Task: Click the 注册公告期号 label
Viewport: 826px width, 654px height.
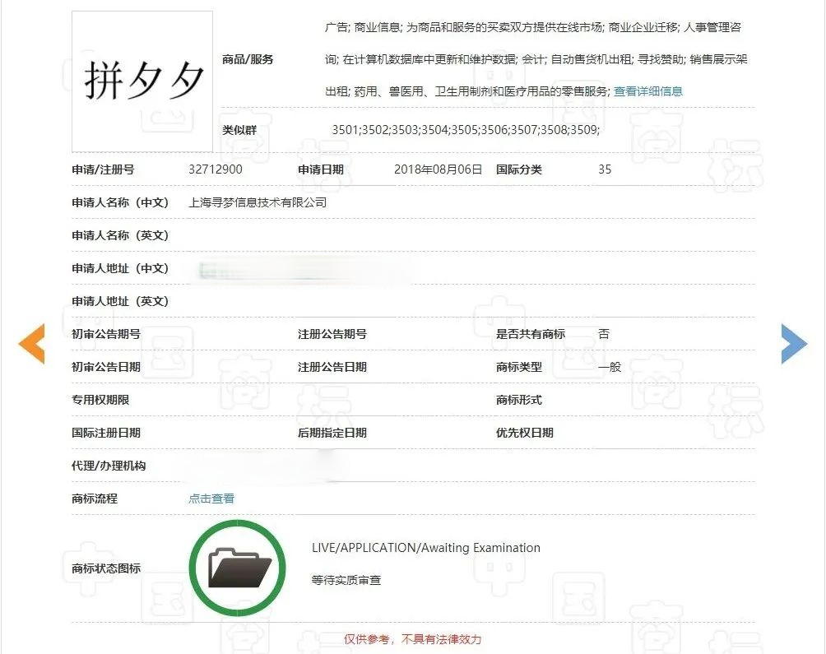Action: point(332,334)
